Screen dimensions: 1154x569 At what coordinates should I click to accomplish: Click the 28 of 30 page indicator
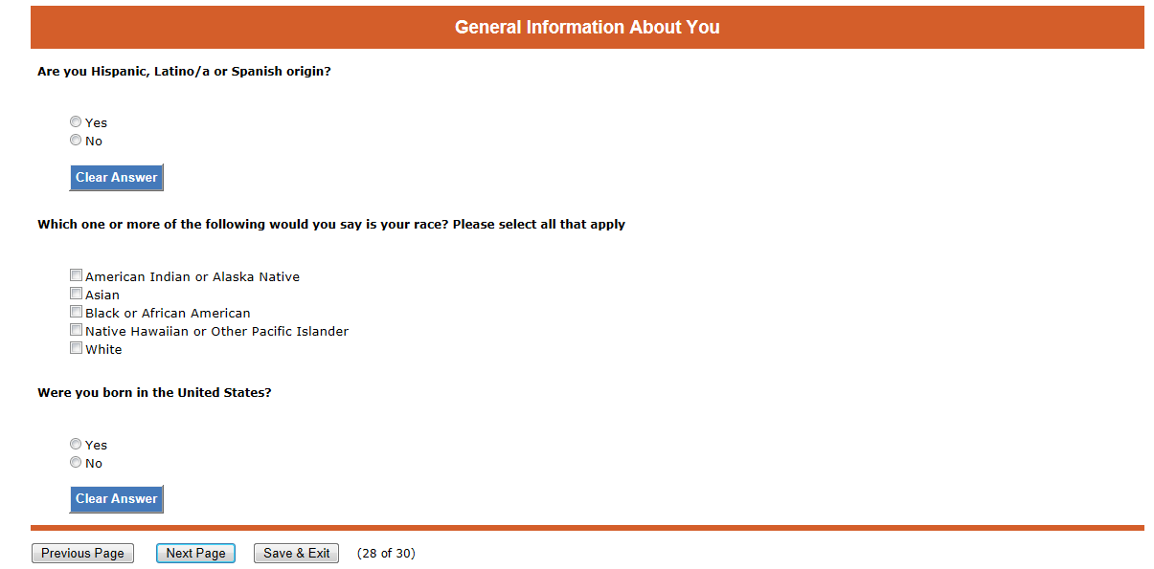[386, 554]
